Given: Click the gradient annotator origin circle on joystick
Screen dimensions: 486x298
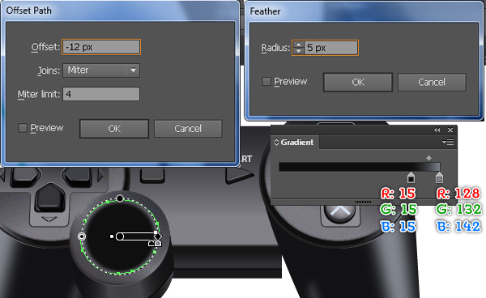Looking at the screenshot, I should (x=120, y=236).
